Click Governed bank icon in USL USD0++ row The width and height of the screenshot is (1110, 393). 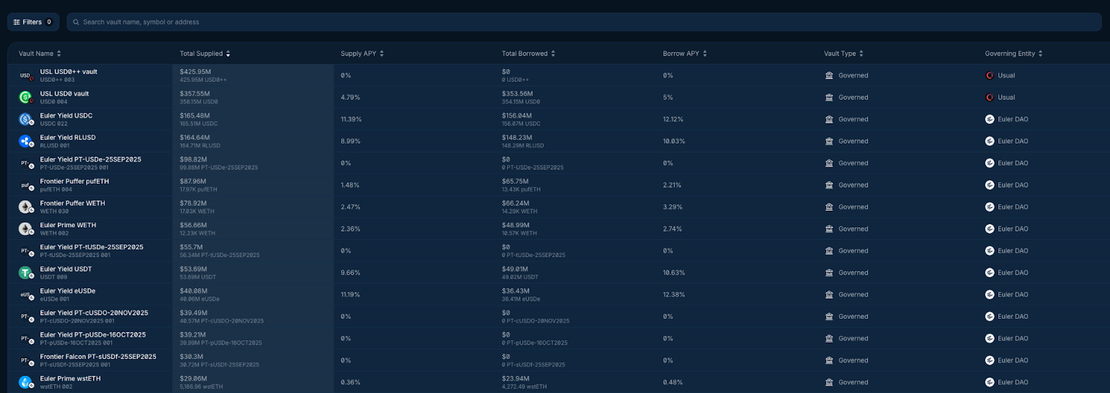(x=829, y=76)
